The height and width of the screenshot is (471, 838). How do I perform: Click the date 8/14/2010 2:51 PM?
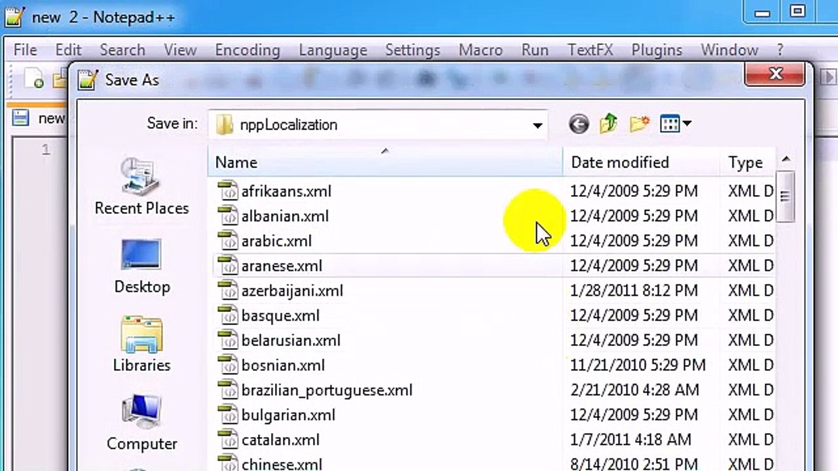click(x=634, y=464)
